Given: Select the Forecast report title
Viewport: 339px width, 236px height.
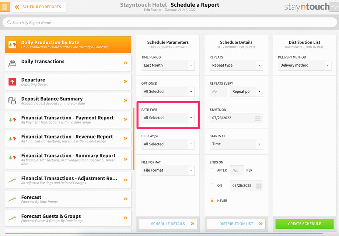Looking at the screenshot, I should (x=31, y=197).
